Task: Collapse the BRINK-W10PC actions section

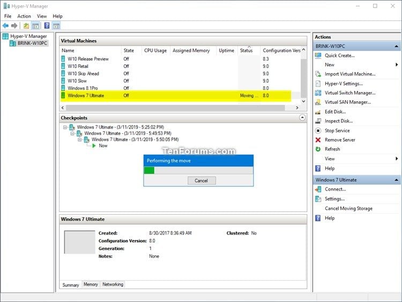Action: tap(396, 46)
